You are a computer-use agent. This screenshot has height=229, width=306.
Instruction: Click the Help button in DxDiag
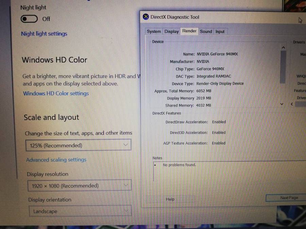[170, 199]
